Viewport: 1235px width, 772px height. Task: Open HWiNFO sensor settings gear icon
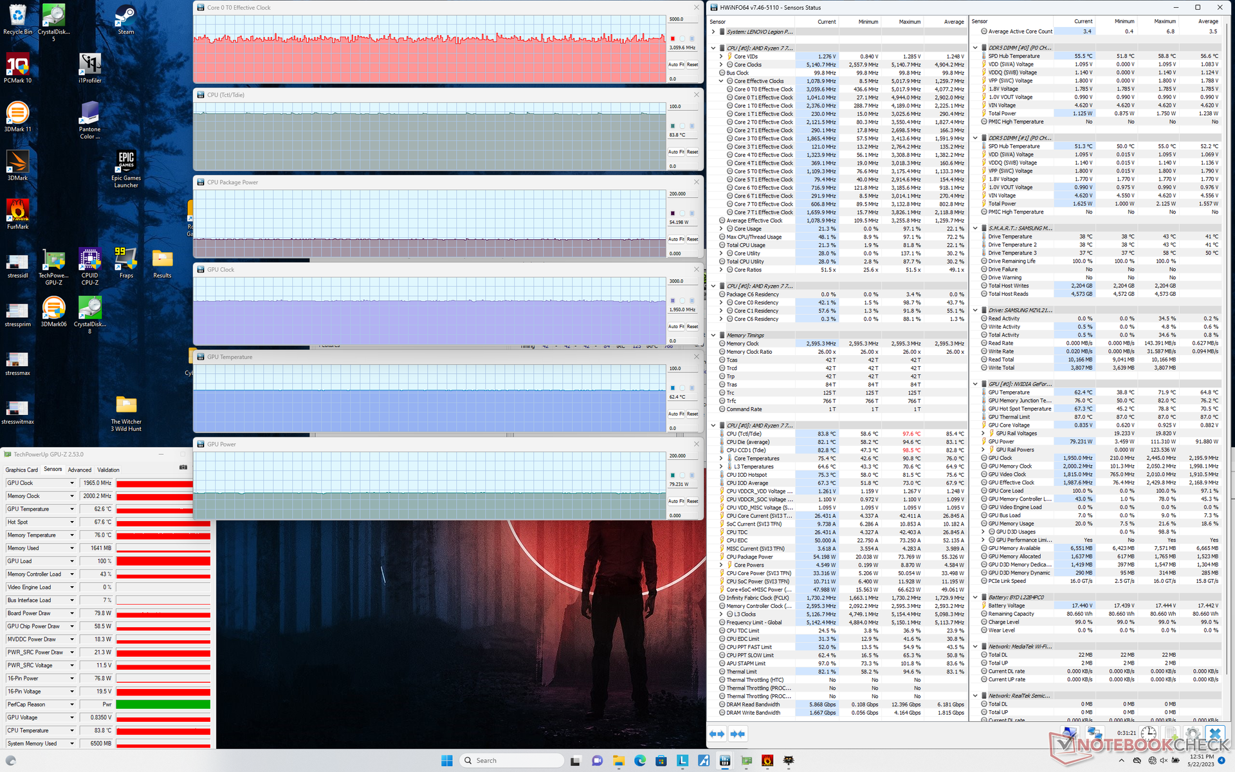[1192, 733]
